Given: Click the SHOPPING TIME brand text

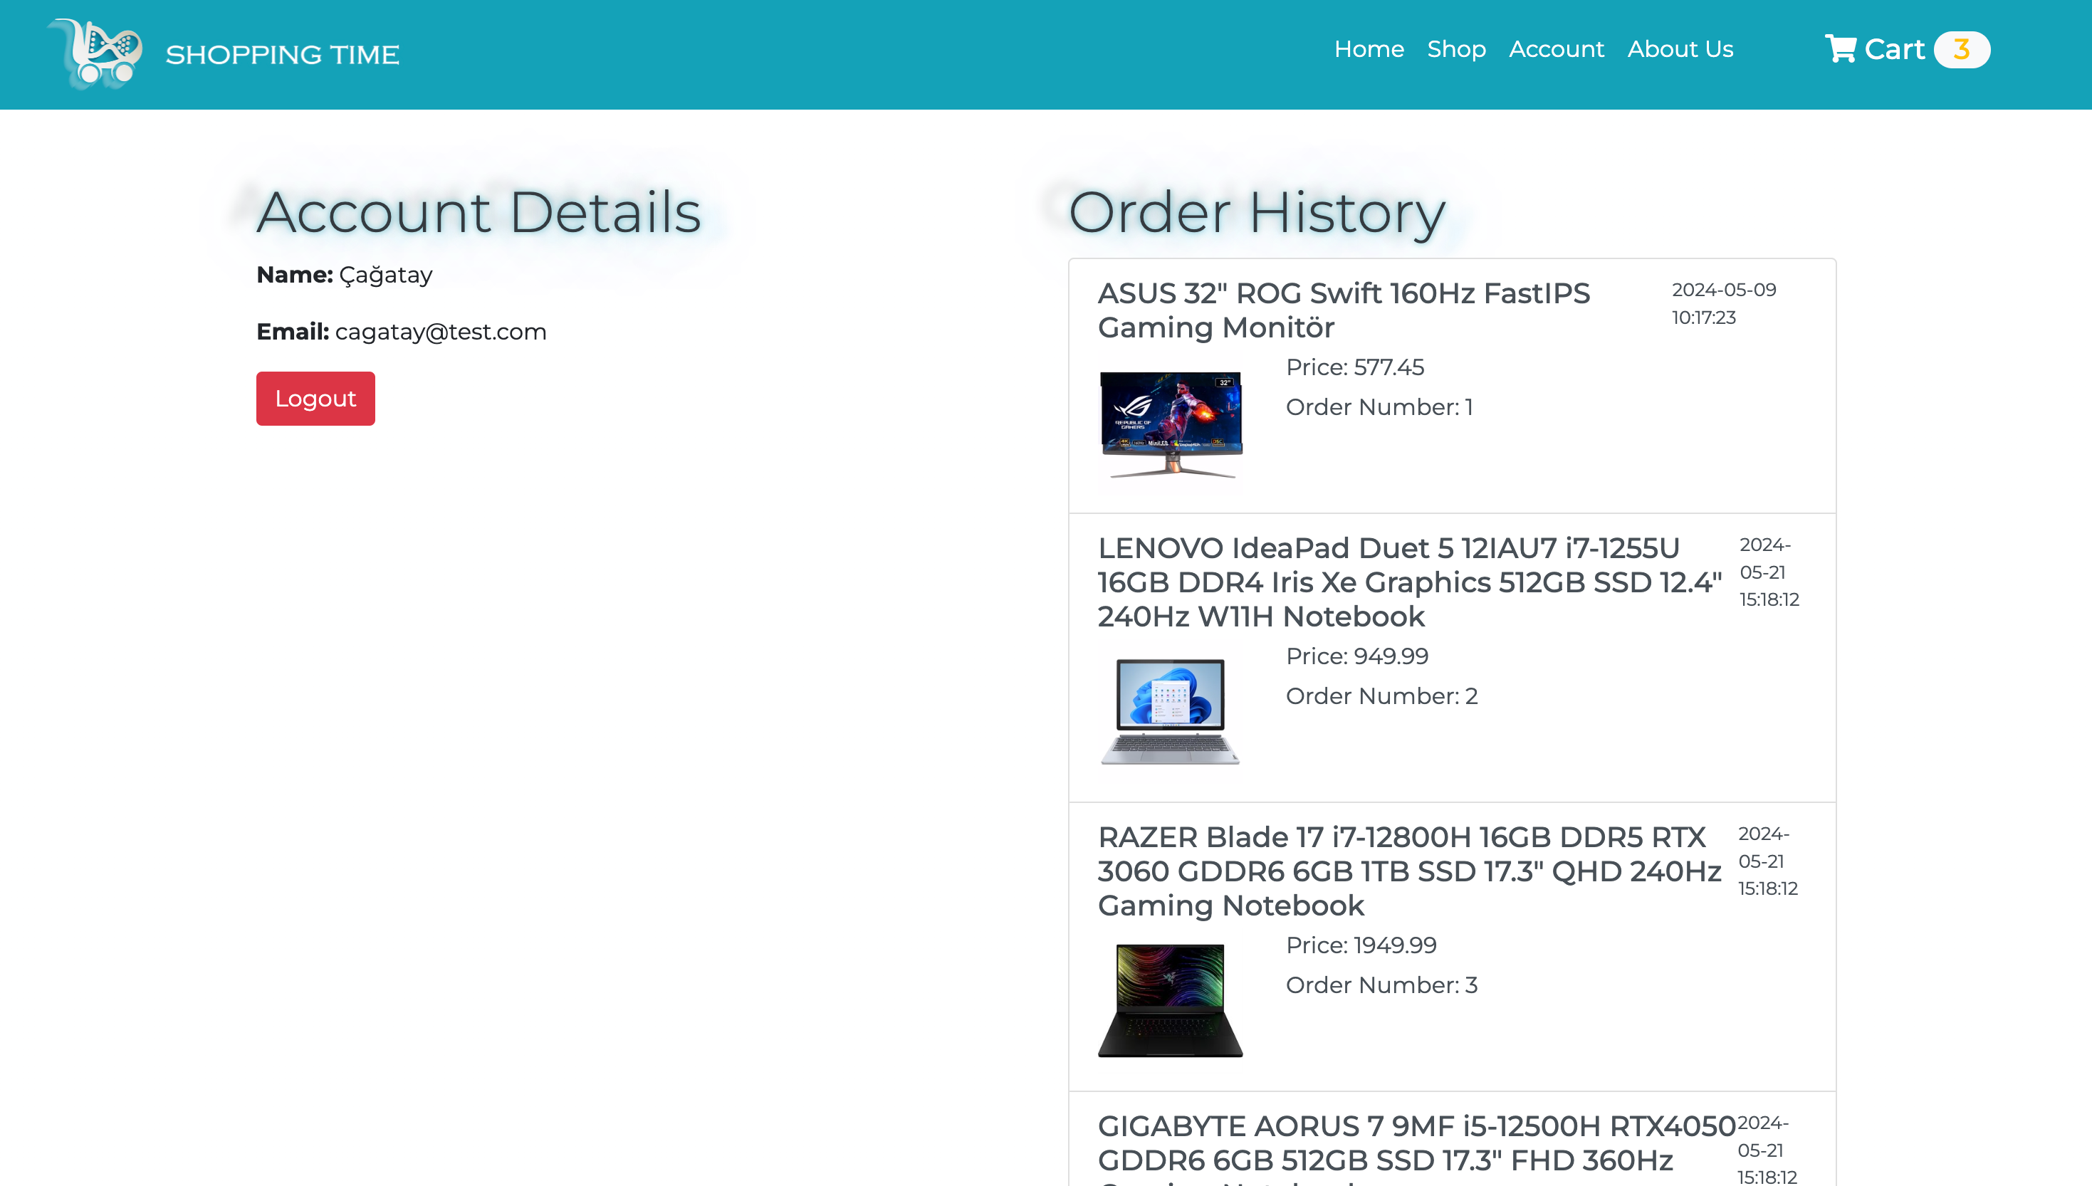Looking at the screenshot, I should point(282,55).
